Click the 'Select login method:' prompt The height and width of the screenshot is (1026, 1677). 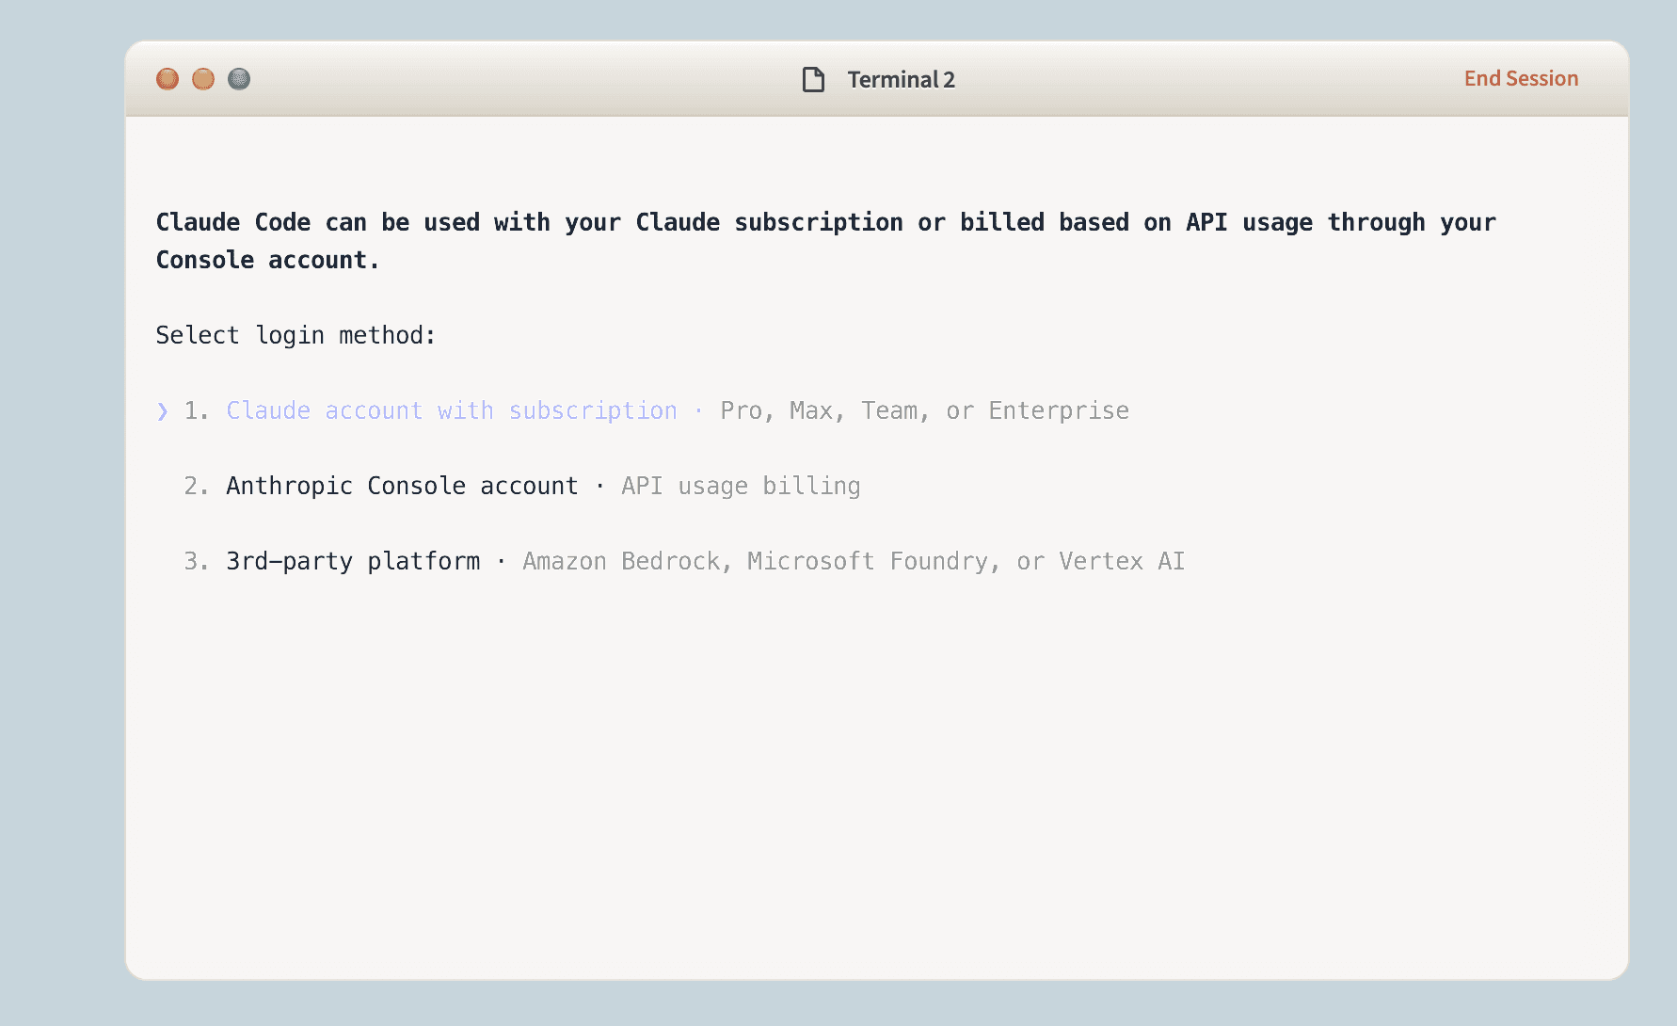tap(295, 336)
